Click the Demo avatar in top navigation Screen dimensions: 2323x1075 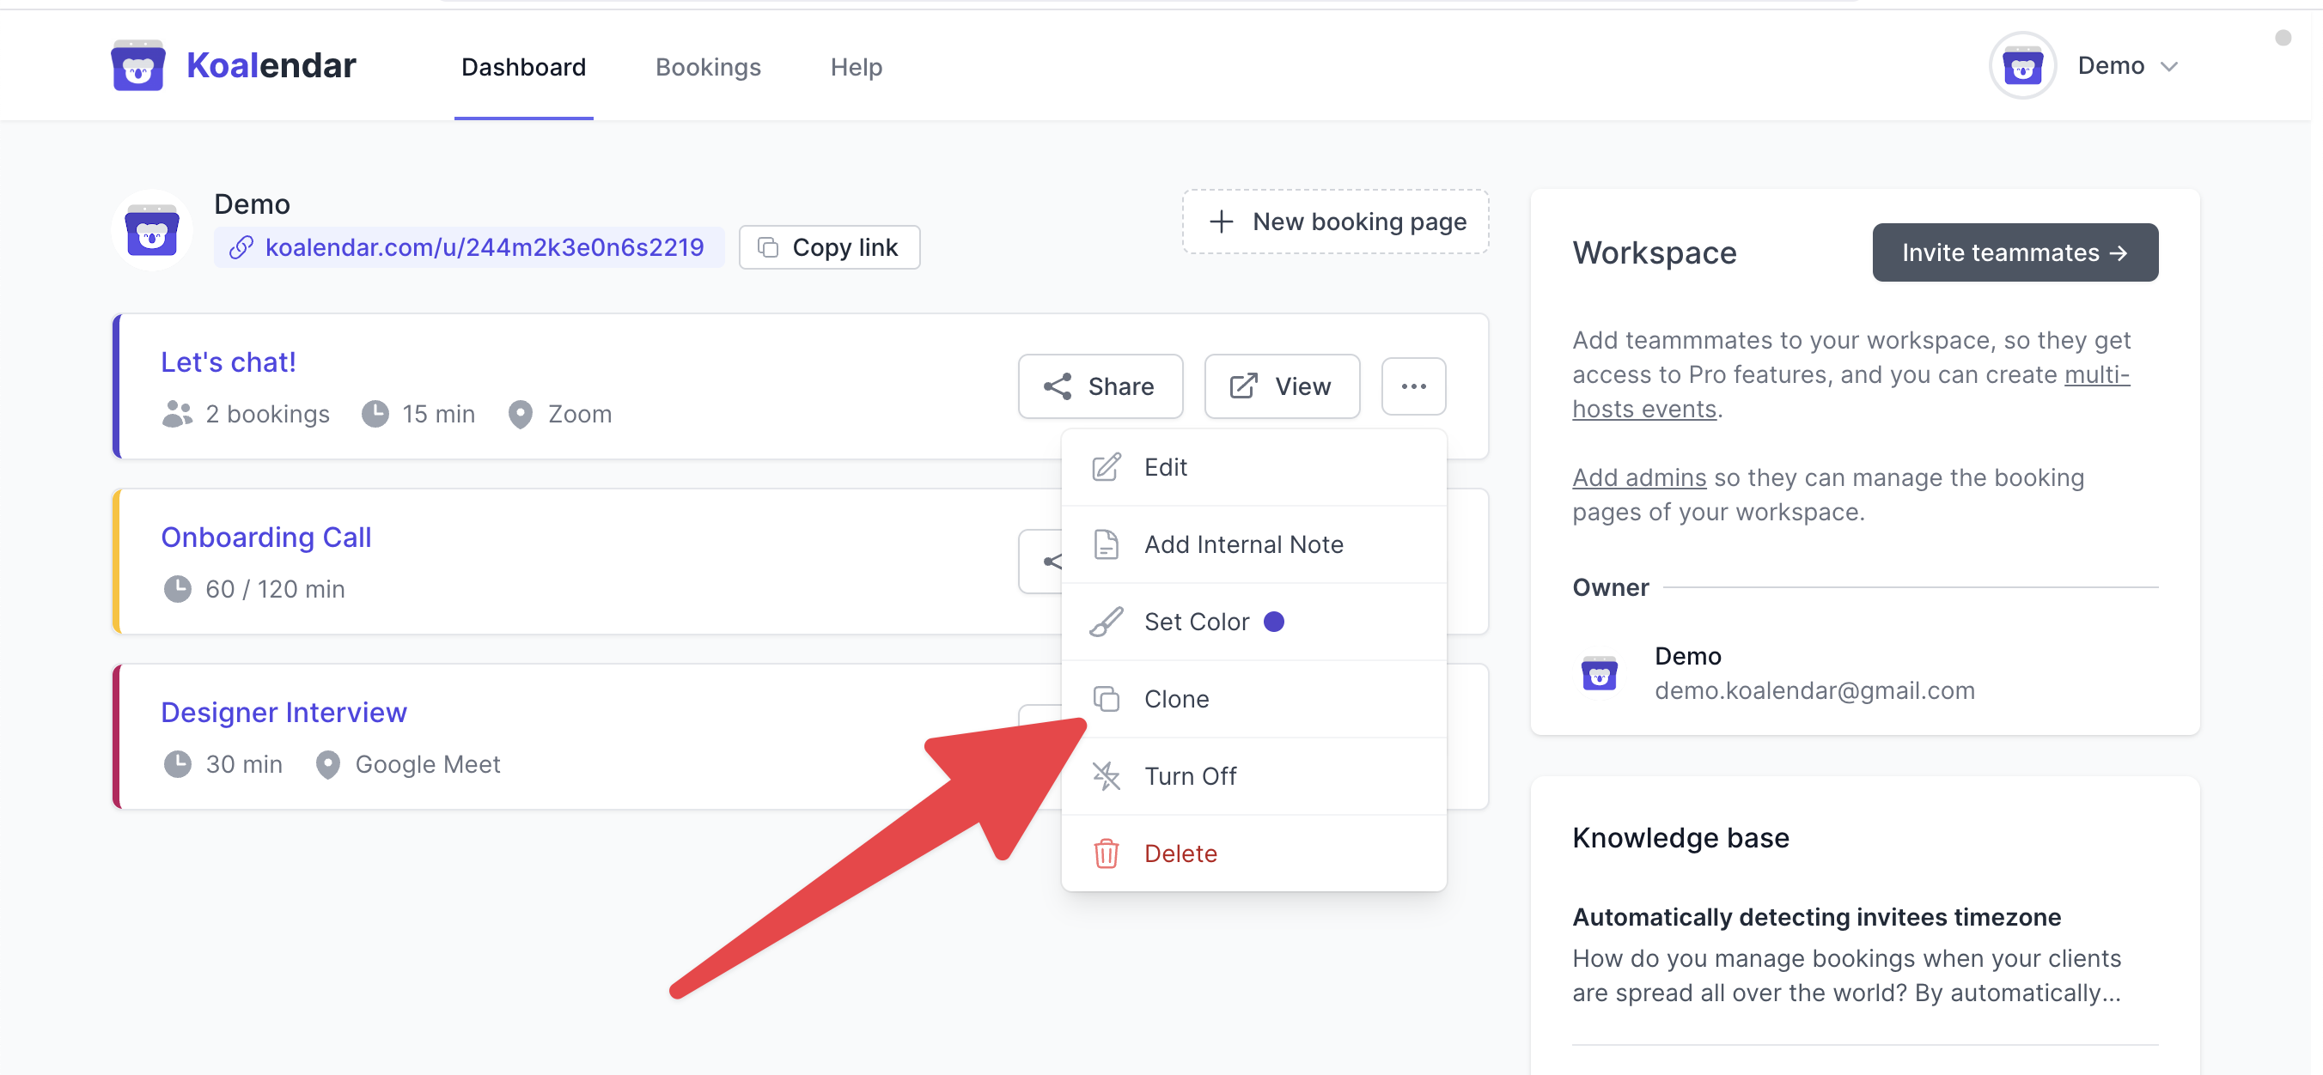2021,66
